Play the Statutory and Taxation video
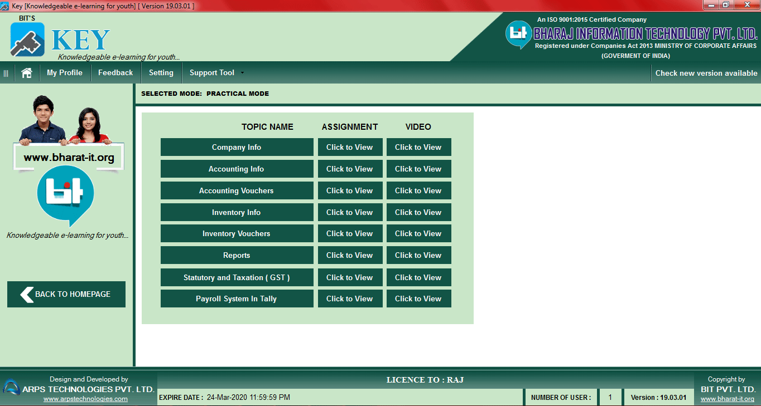This screenshot has height=406, width=761. pyautogui.click(x=419, y=277)
